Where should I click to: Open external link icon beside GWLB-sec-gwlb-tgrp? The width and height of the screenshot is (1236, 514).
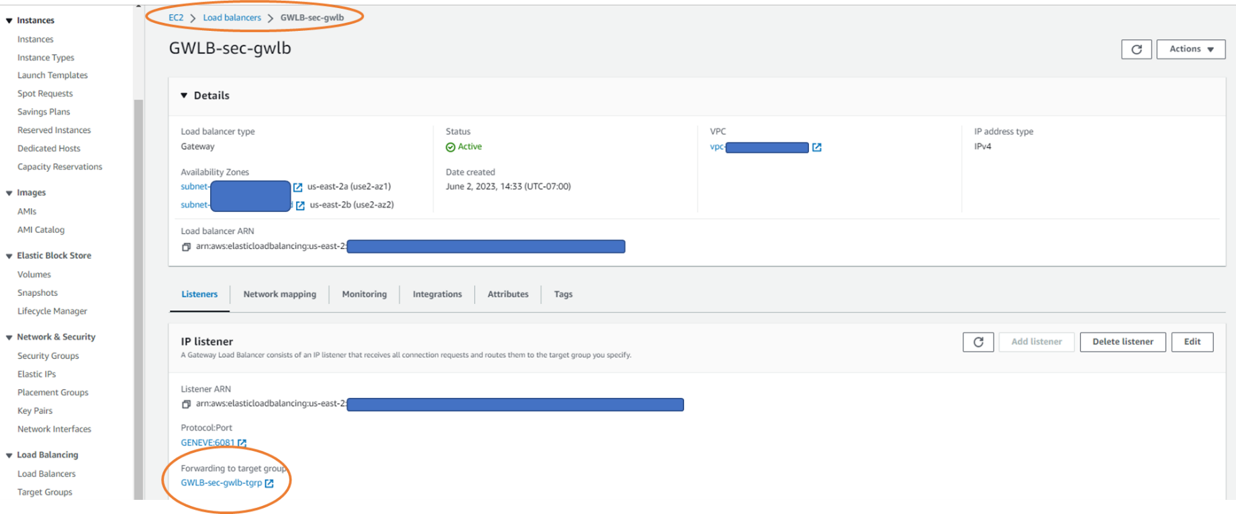point(269,483)
